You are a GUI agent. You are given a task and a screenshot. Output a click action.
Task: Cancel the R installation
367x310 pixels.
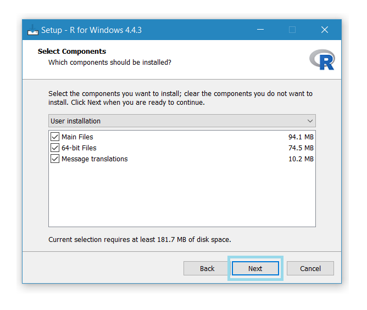(310, 268)
